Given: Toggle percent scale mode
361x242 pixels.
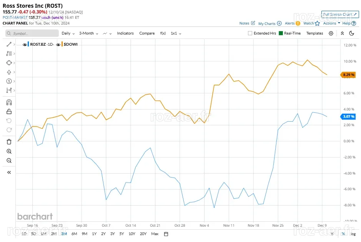Looking at the screenshot, I should [343, 234].
